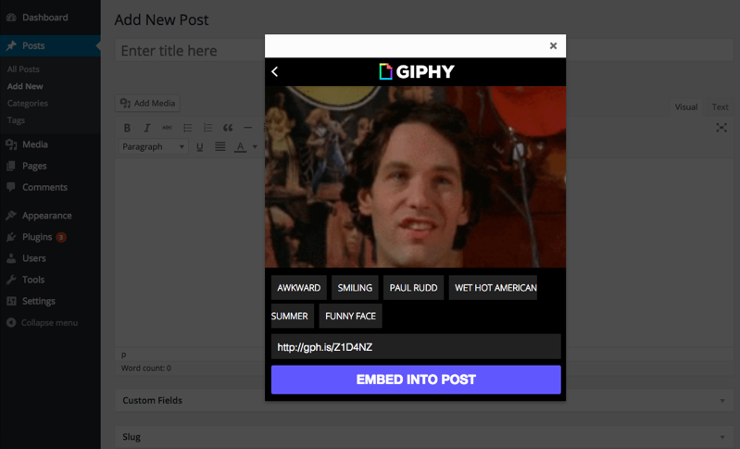Toggle distraction-free writing mode

721,128
